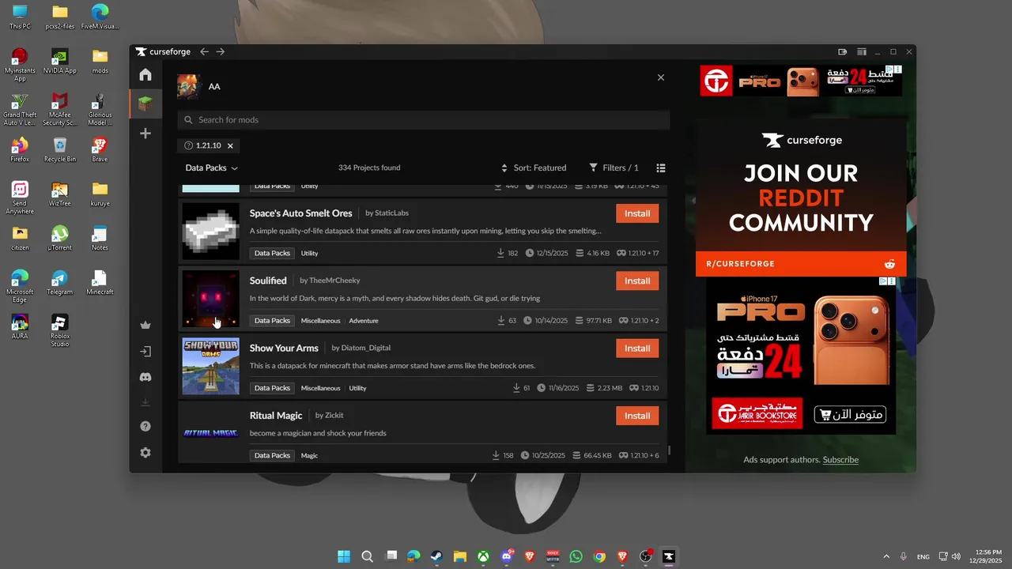Click the Space's Auto Smelt Ores title
Image resolution: width=1012 pixels, height=569 pixels.
(301, 213)
